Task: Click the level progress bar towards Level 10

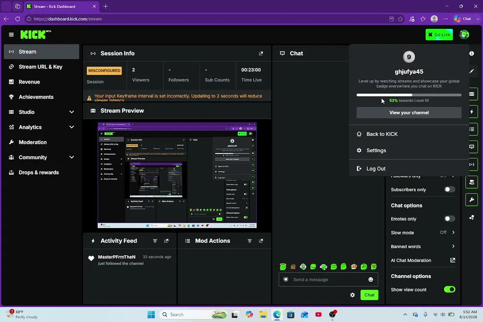Action: (x=409, y=95)
